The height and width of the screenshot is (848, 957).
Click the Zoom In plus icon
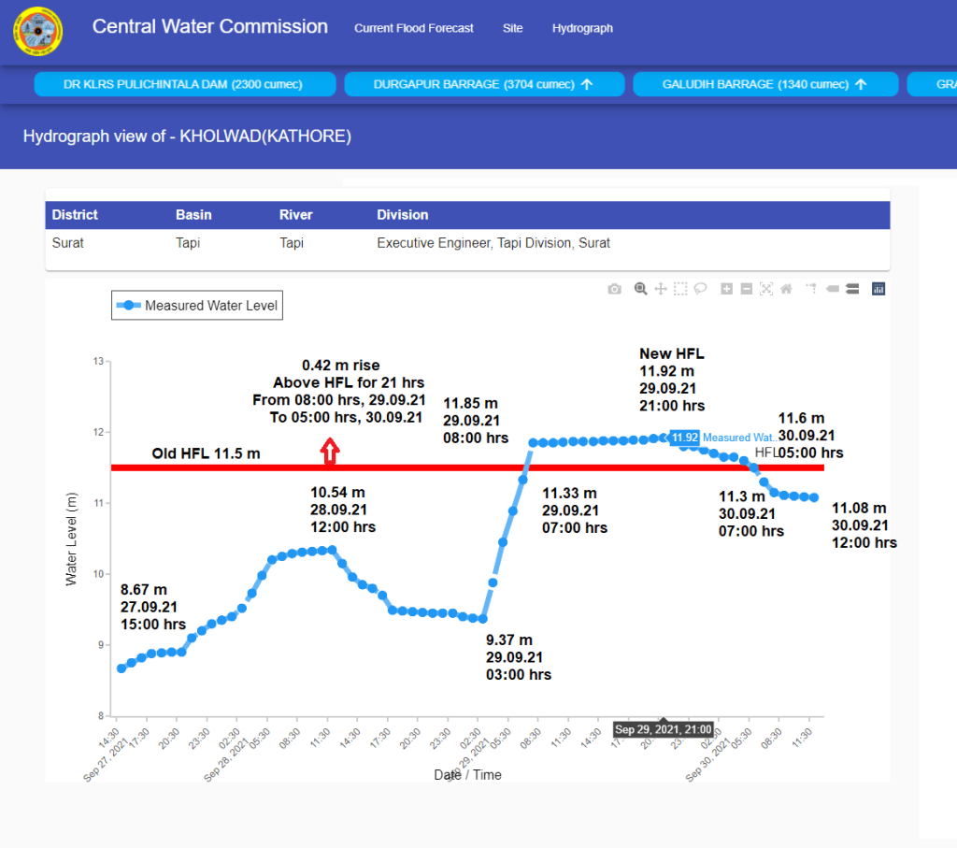point(727,289)
